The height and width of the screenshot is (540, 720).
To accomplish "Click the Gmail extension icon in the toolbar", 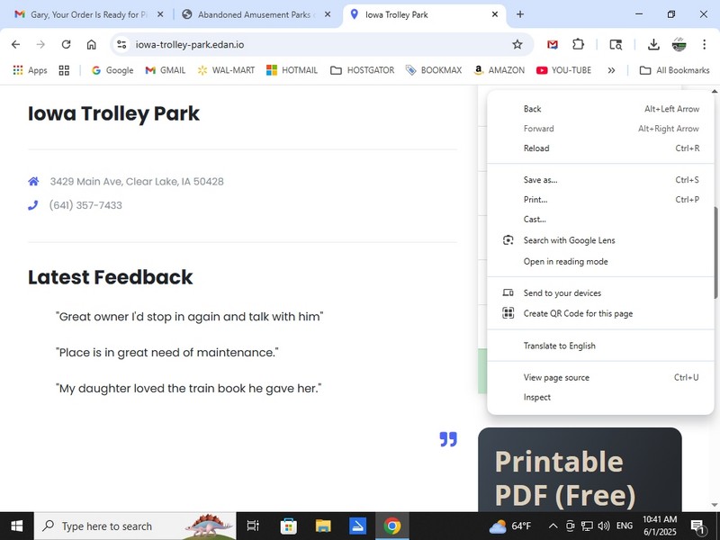I will click(553, 44).
